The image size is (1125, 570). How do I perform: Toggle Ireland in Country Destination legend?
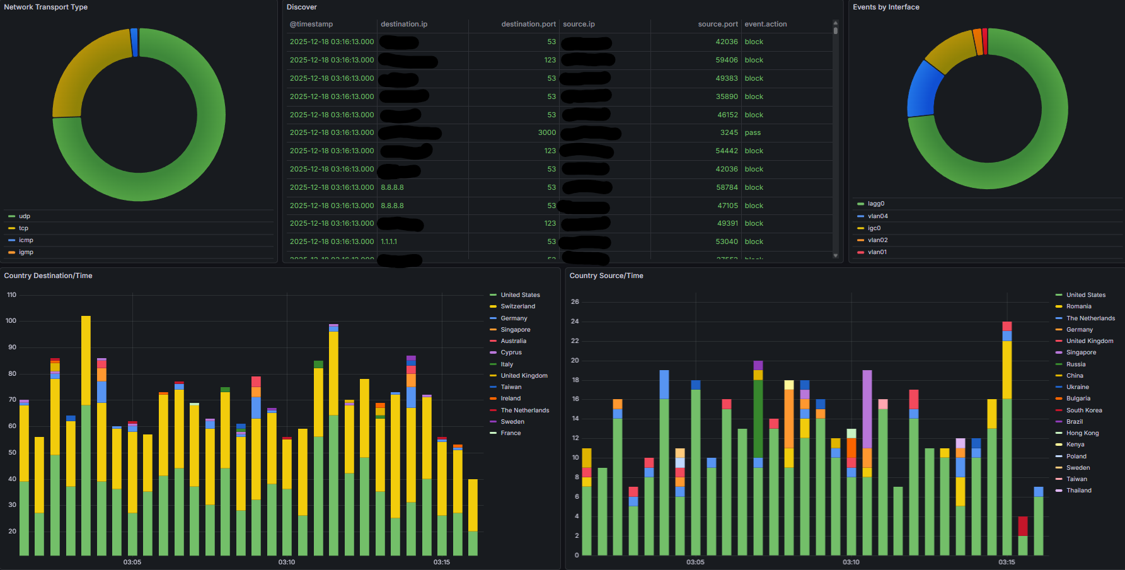[x=511, y=398]
